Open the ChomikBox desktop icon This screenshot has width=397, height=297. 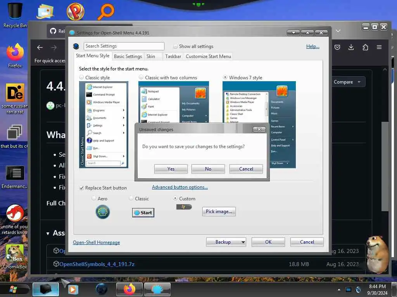[15, 257]
